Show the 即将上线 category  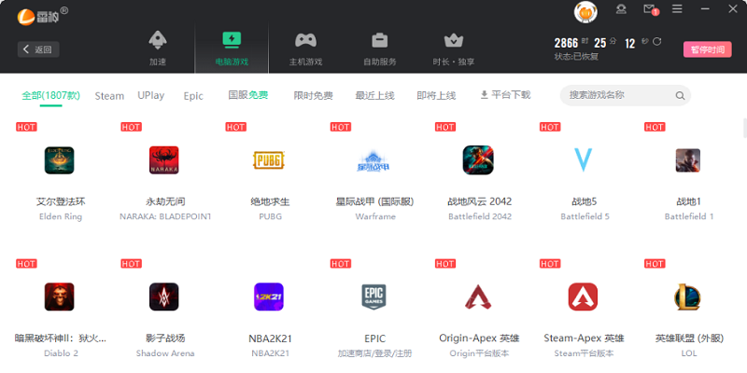(x=436, y=96)
